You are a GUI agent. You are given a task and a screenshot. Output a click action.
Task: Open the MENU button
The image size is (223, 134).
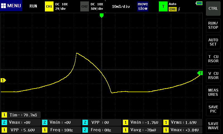tap(11, 6)
